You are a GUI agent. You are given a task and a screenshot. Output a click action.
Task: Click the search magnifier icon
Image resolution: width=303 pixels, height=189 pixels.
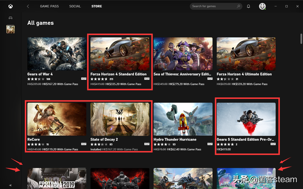(x=238, y=6)
